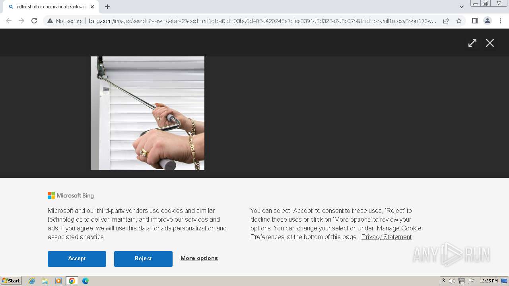The width and height of the screenshot is (509, 286).
Task: Open the network status tray icon
Action: [x=462, y=281]
